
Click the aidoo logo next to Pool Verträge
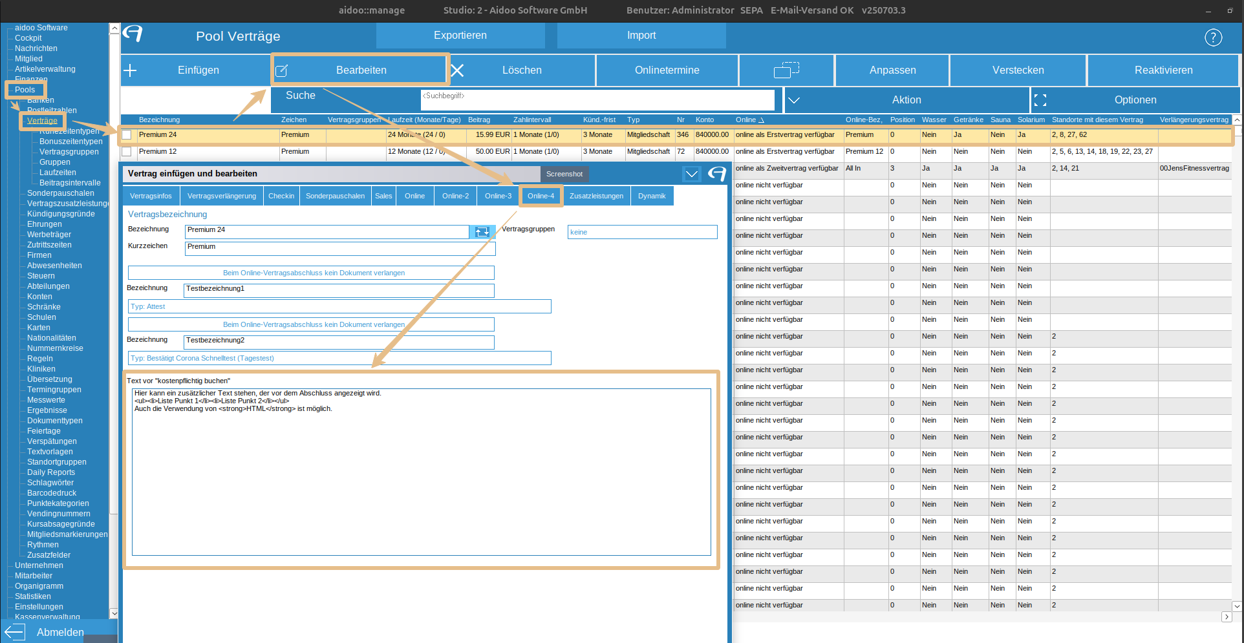[133, 34]
